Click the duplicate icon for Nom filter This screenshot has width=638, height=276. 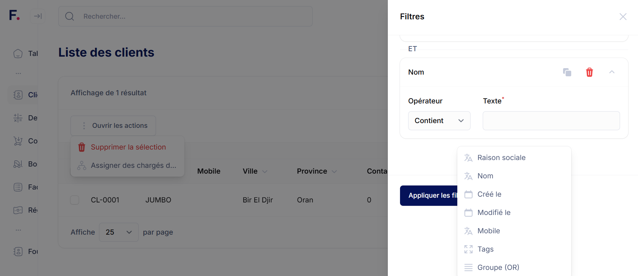(567, 72)
